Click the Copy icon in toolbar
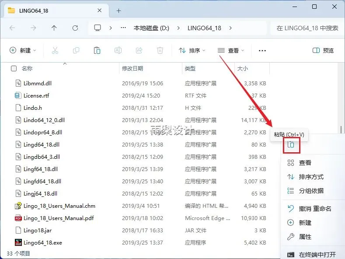 pyautogui.click(x=76, y=50)
